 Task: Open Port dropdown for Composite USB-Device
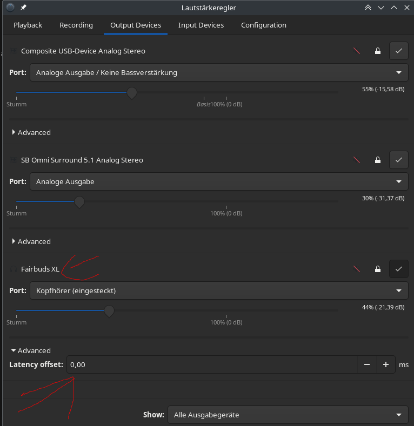point(219,72)
